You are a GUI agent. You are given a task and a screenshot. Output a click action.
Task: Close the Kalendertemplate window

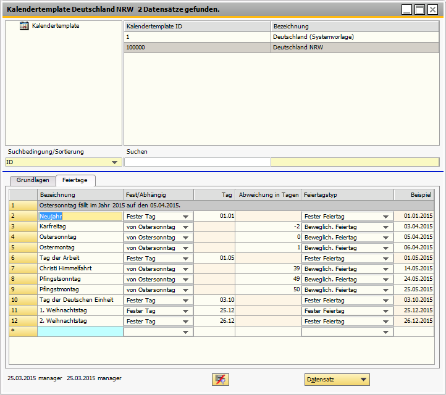click(432, 10)
